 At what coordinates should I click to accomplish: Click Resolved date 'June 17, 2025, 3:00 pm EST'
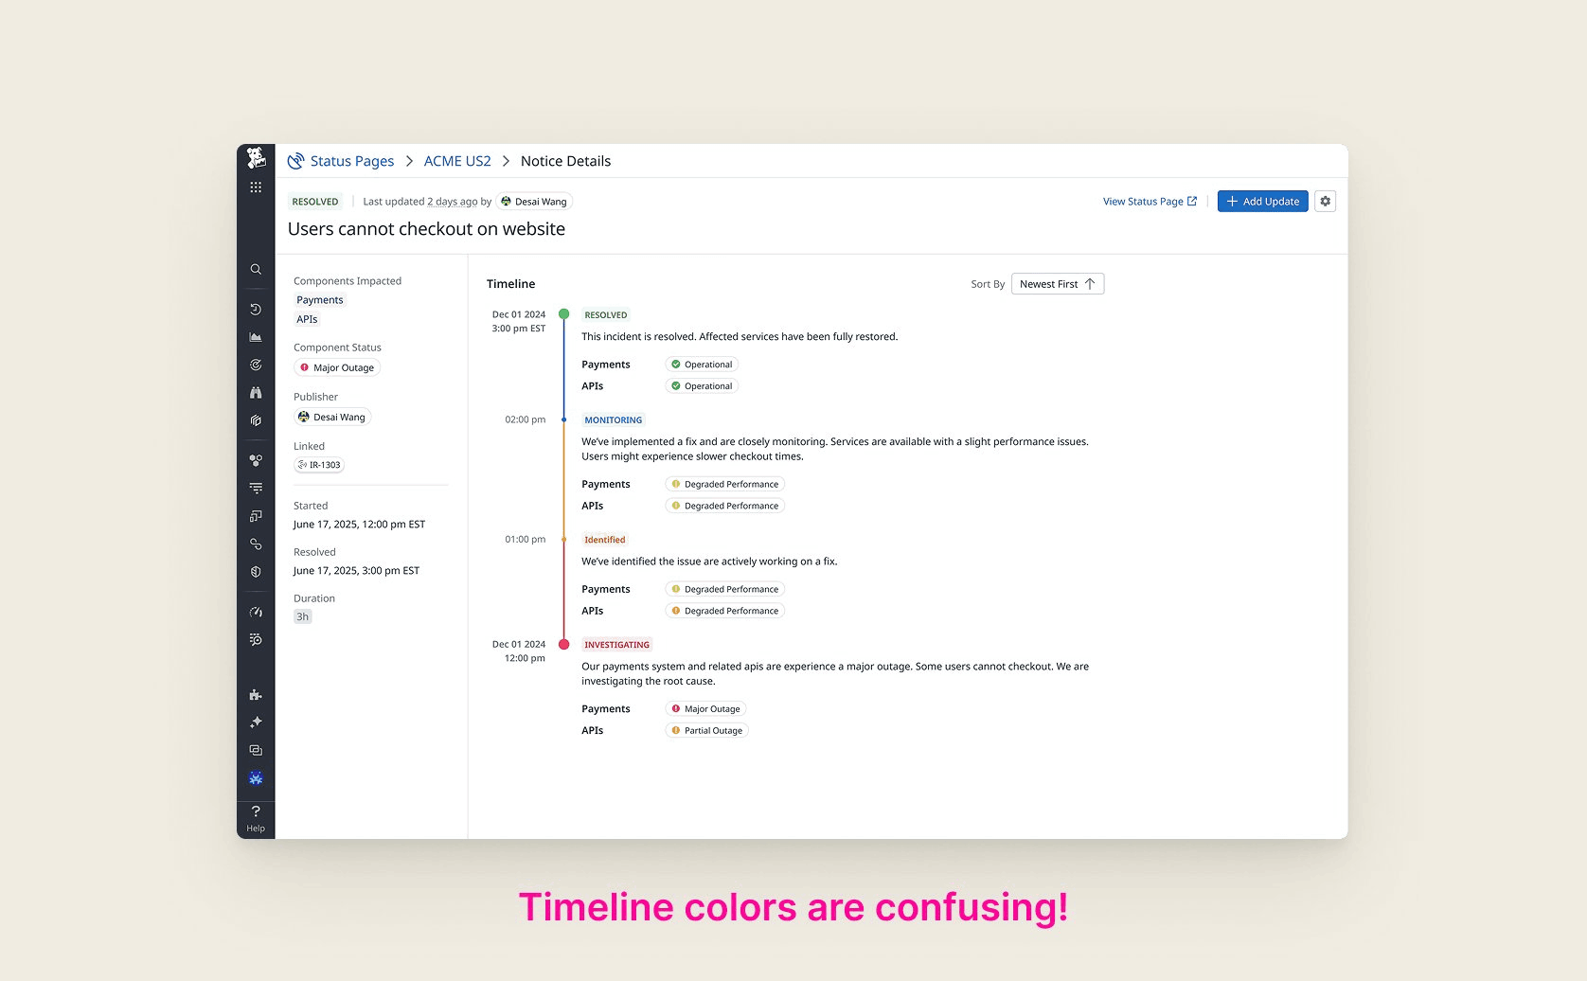356,571
